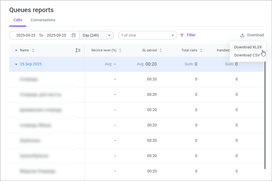Open the Day (24h) period dropdown
Image resolution: width=272 pixels, height=181 pixels.
[97, 35]
